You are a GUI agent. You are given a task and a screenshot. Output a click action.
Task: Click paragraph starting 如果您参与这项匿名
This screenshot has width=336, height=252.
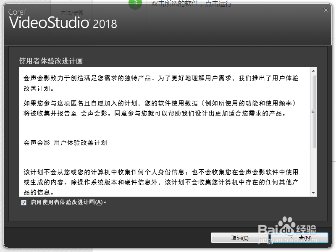coord(160,108)
